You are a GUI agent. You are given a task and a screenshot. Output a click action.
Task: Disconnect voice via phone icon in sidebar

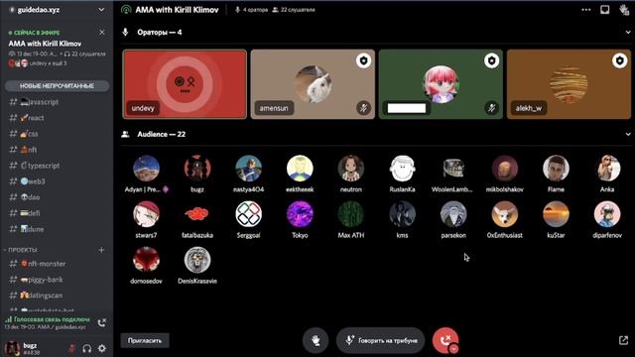101,322
